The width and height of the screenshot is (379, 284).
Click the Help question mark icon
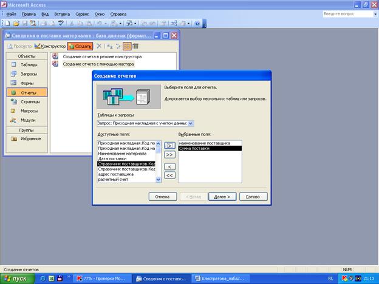(x=197, y=23)
